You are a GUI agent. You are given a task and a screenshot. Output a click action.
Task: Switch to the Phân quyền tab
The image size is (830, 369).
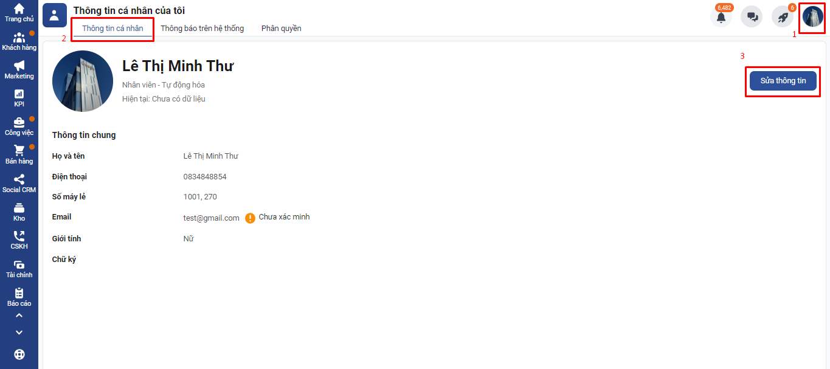coord(281,29)
